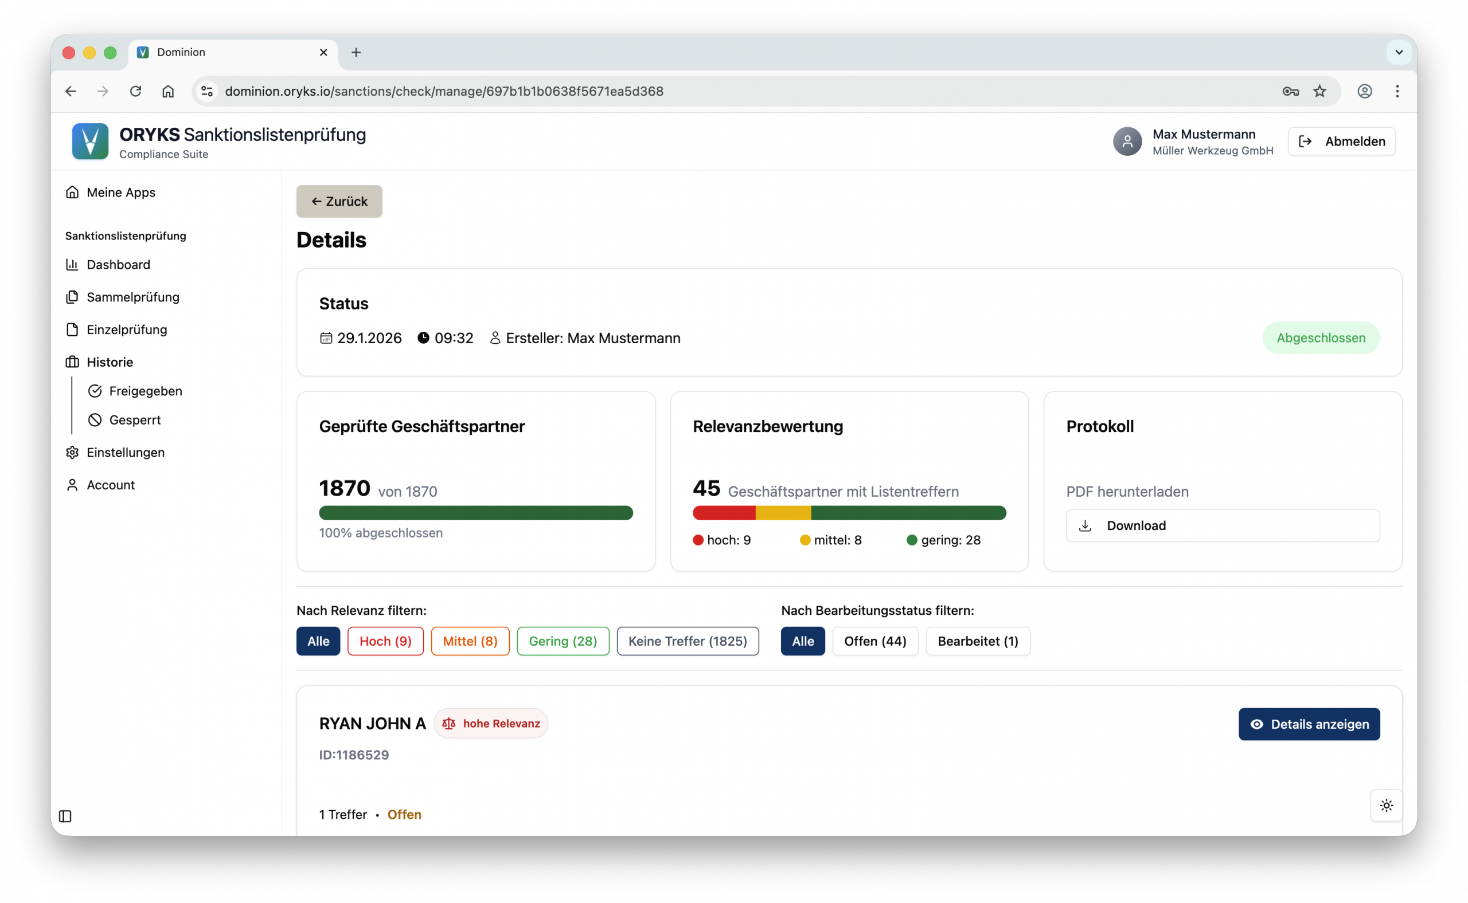Viewport: 1468px width, 903px height.
Task: Click the Zurück button
Action: pos(339,201)
